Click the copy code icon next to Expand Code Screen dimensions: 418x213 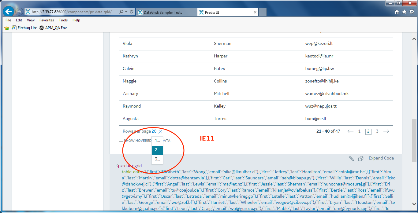(360, 158)
